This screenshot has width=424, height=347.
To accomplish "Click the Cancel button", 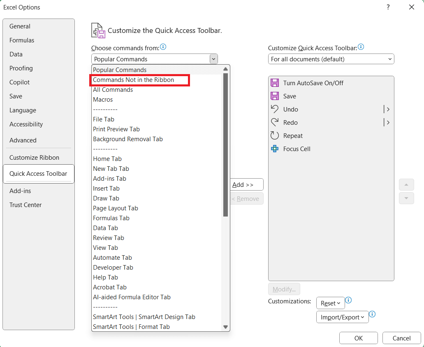I will pos(401,338).
